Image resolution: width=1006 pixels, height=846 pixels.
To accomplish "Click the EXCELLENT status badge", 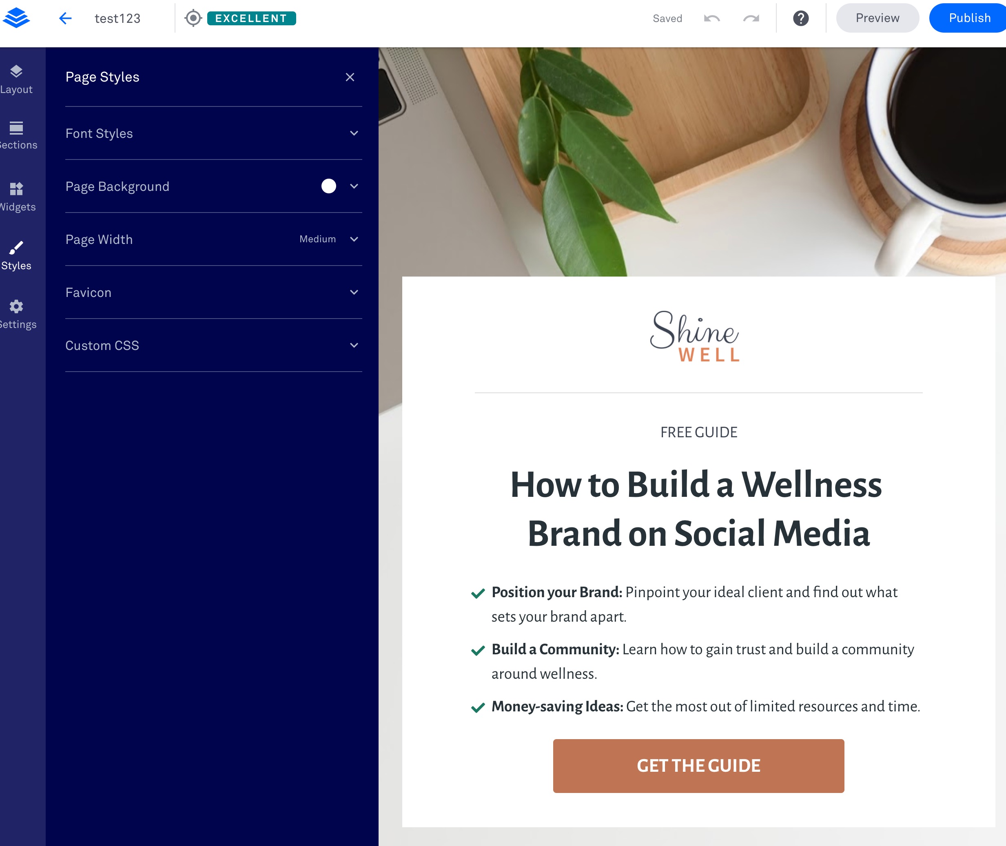I will click(x=251, y=18).
